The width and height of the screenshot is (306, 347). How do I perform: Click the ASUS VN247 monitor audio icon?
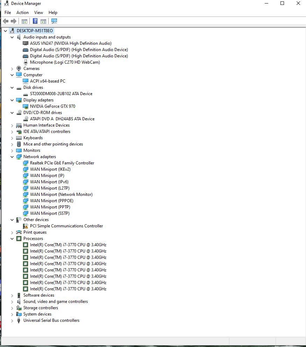tap(26, 43)
